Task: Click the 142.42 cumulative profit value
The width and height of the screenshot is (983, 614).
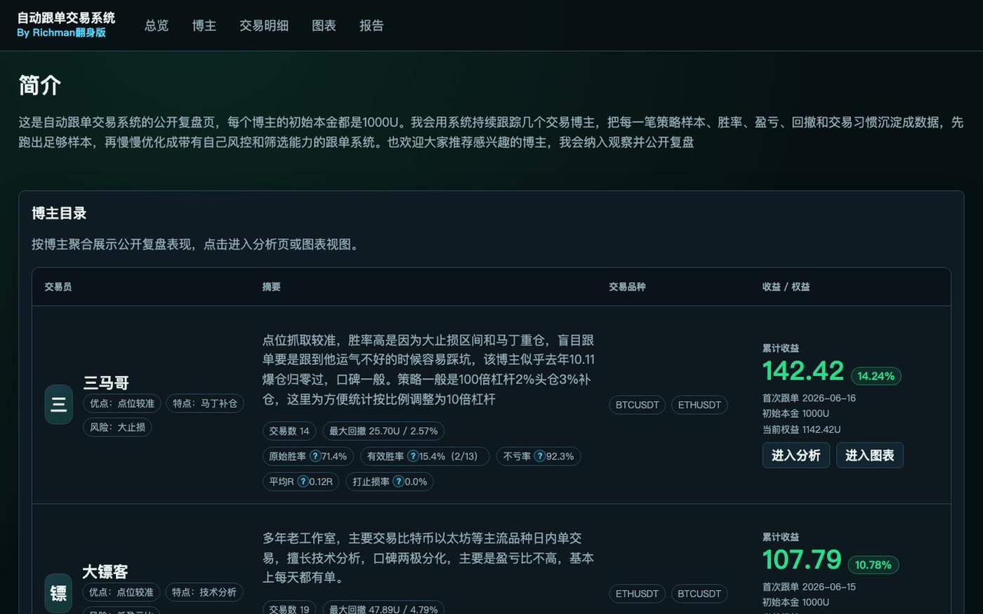Action: pos(803,371)
